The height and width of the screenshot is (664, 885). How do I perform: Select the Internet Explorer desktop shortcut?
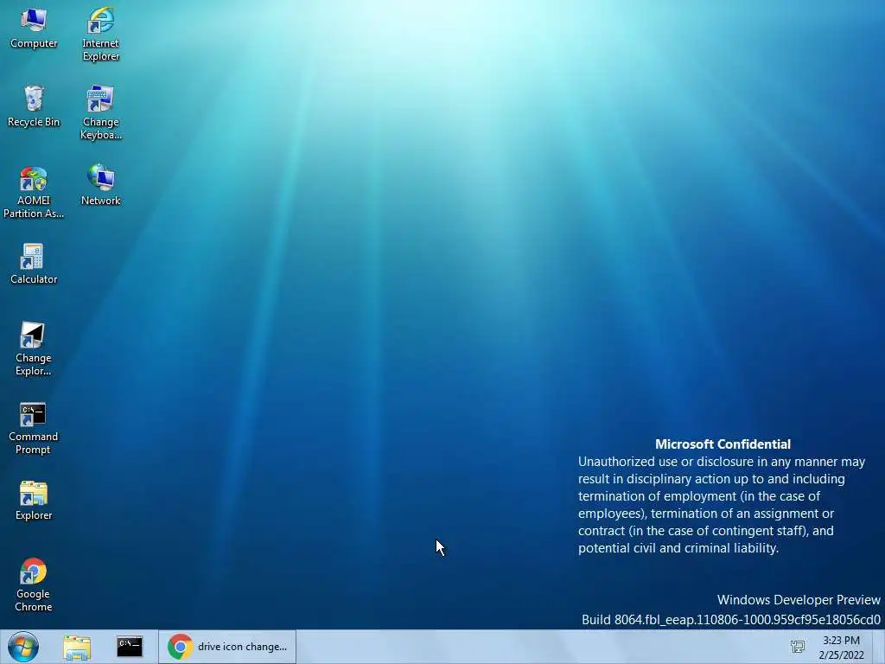click(100, 34)
